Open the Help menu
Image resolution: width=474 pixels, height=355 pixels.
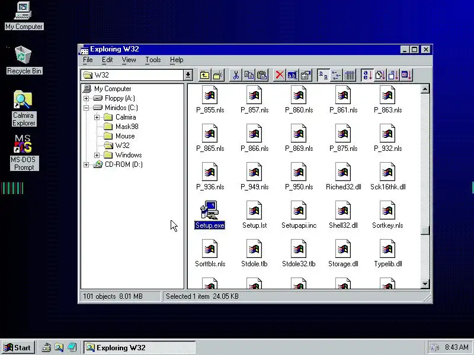pyautogui.click(x=177, y=60)
